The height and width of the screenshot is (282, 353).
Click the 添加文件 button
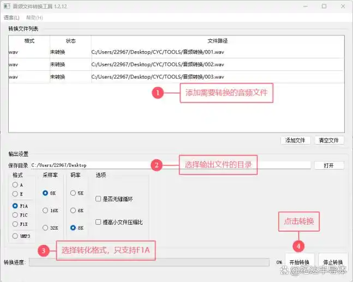tap(295, 140)
